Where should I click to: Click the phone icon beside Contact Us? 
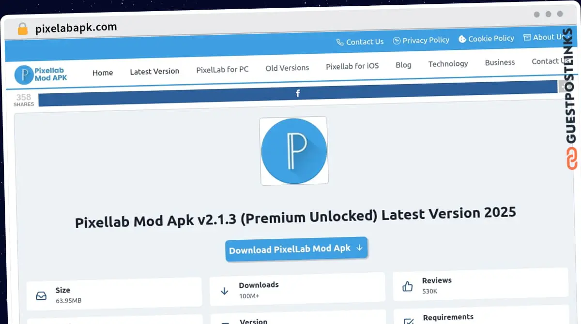340,42
